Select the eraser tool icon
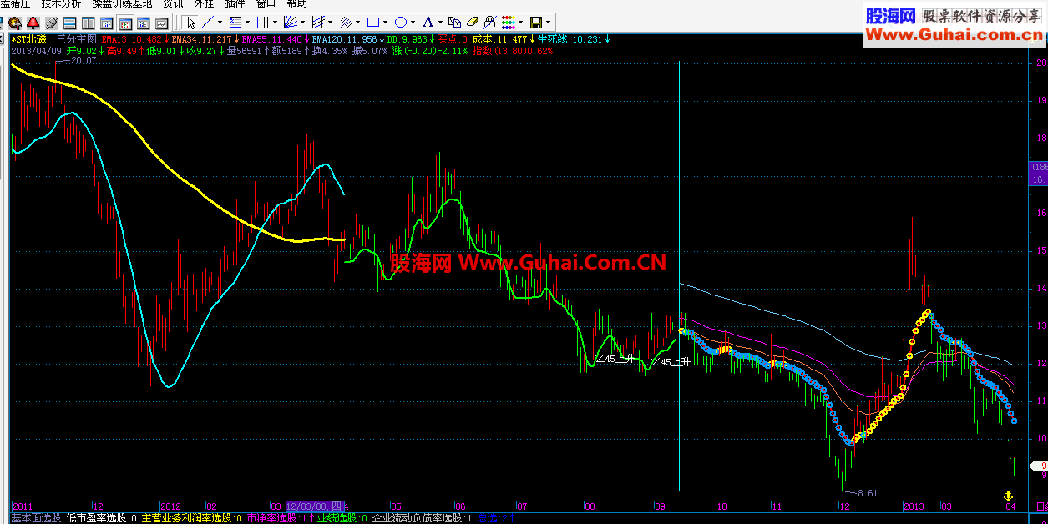This screenshot has width=1048, height=524. (x=473, y=23)
